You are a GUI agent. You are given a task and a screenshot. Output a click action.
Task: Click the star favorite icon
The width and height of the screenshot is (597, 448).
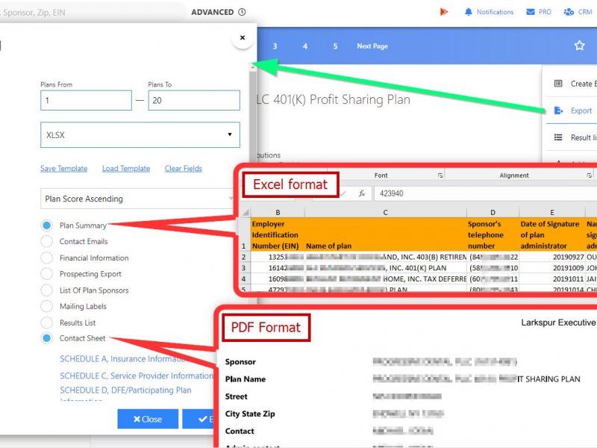[579, 46]
